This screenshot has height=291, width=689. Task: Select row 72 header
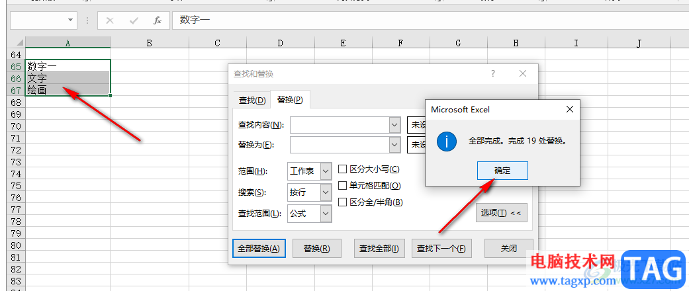(x=16, y=149)
